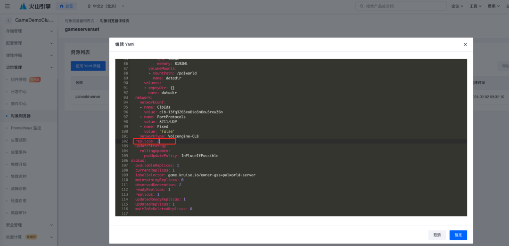Open the 工具 tools dropdown

[476, 6]
